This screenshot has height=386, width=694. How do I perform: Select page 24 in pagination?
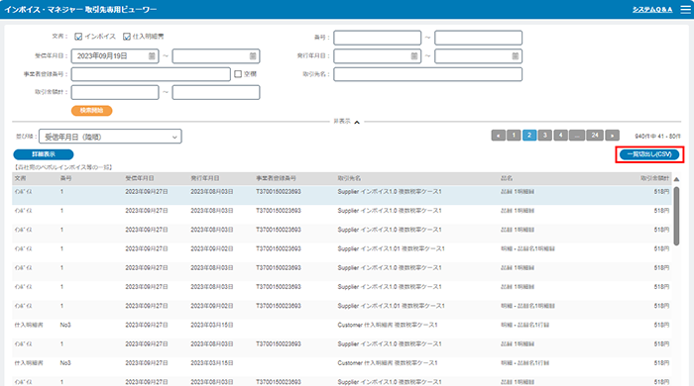pyautogui.click(x=595, y=136)
